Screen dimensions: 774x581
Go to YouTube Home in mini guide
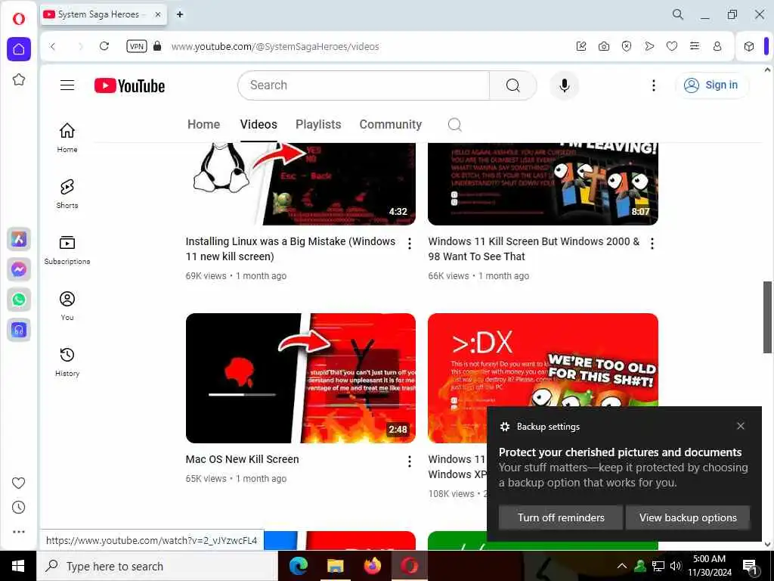(x=67, y=138)
